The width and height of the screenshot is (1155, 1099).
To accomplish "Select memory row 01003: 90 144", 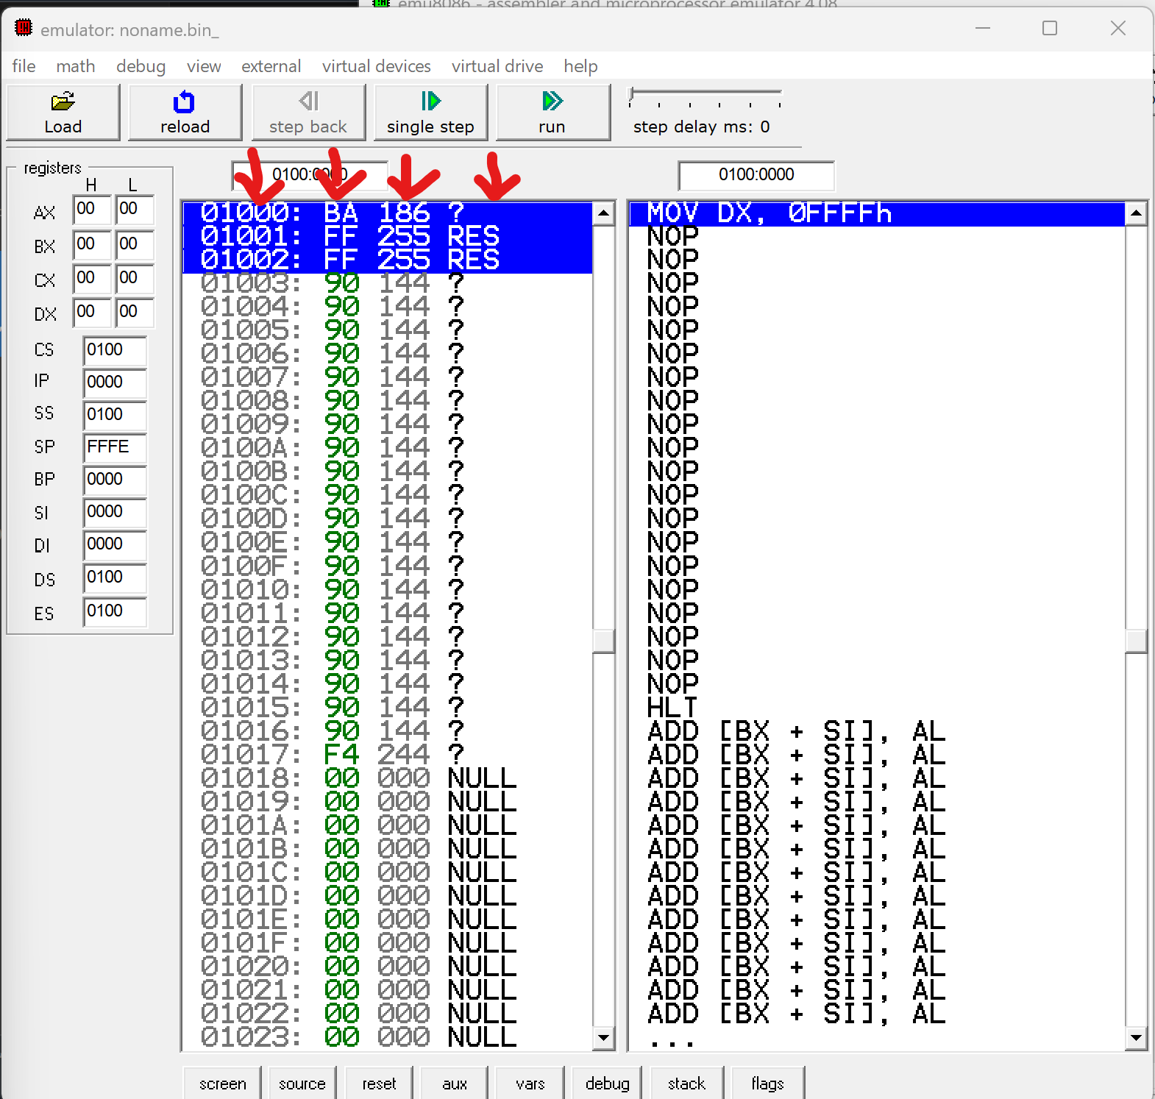I will (x=387, y=284).
